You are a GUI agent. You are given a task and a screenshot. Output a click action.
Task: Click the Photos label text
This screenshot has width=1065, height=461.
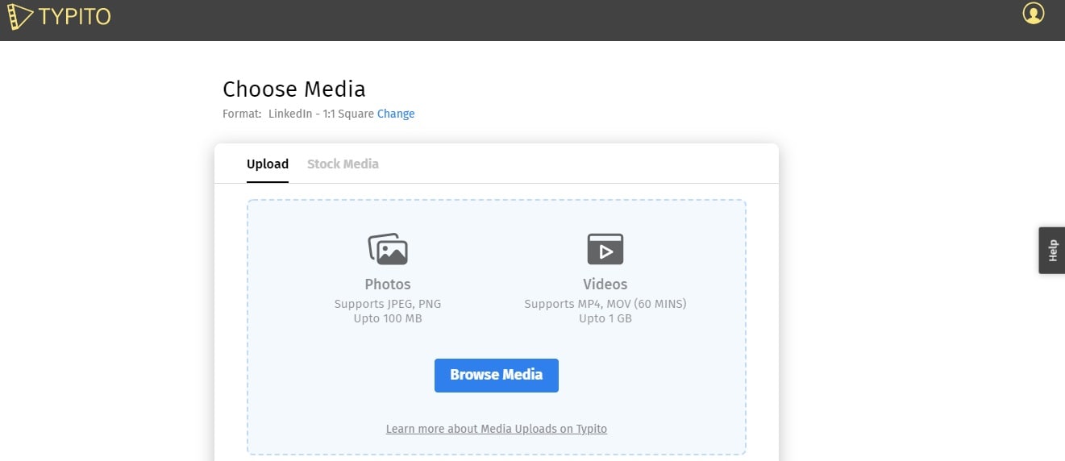[388, 284]
